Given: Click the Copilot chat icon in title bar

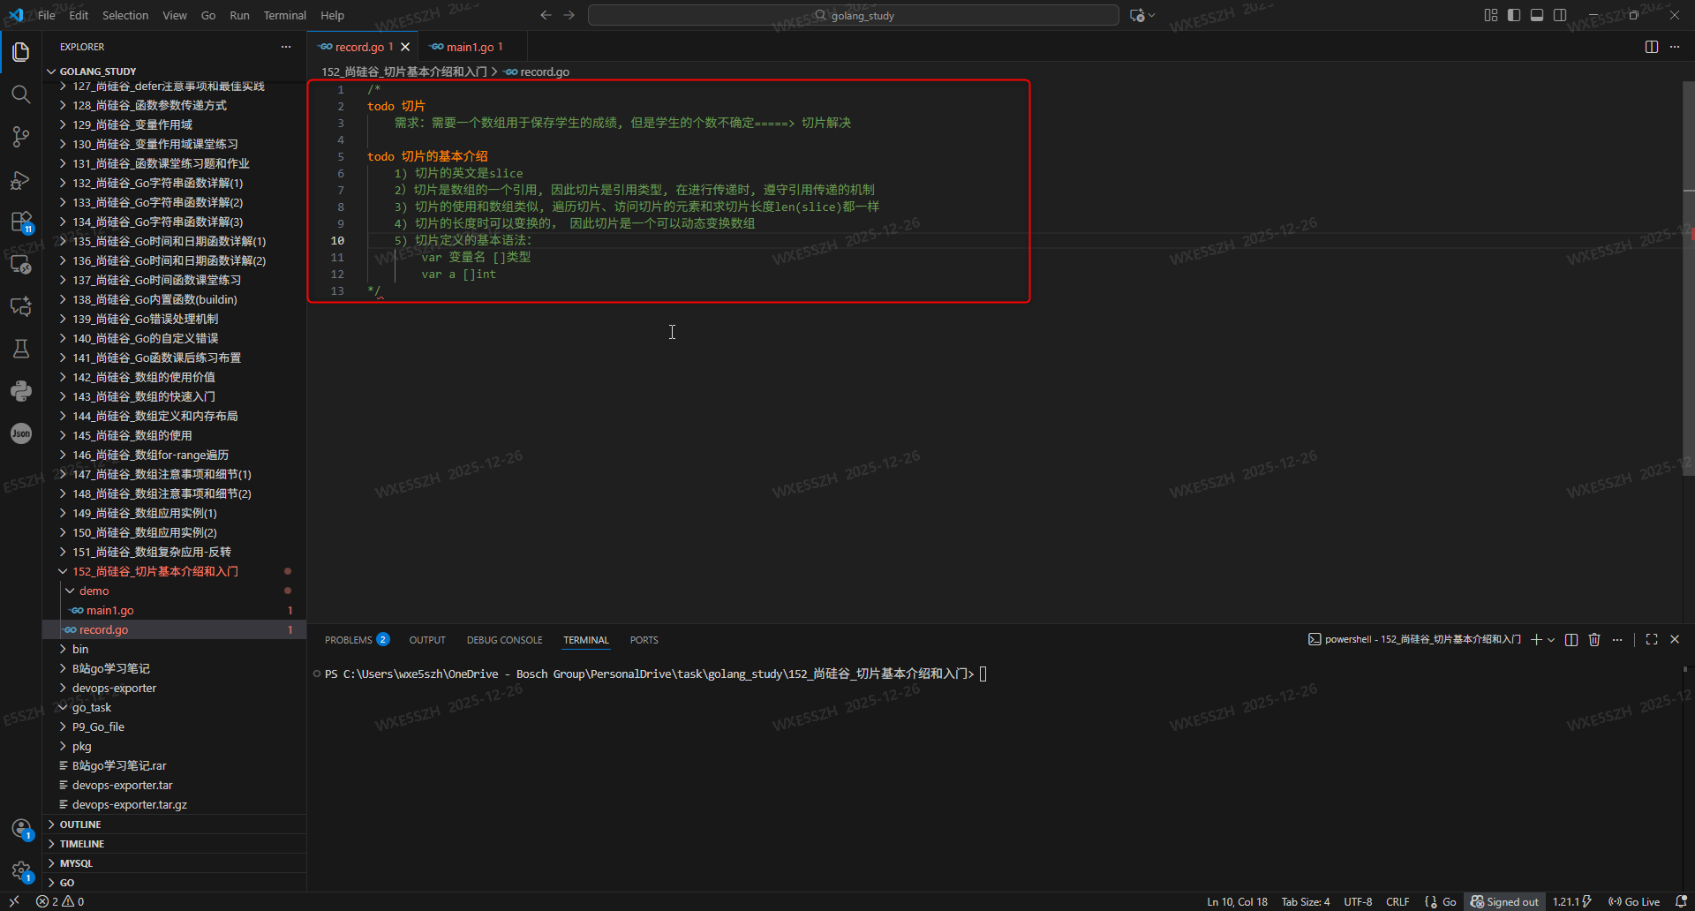Looking at the screenshot, I should (1137, 15).
